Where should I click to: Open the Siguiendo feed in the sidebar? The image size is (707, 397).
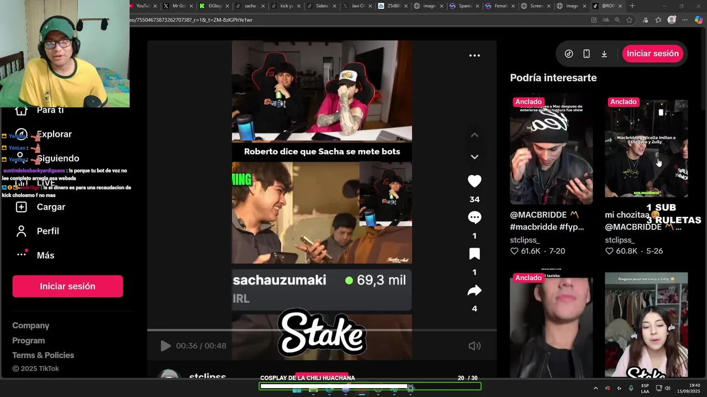tap(58, 158)
